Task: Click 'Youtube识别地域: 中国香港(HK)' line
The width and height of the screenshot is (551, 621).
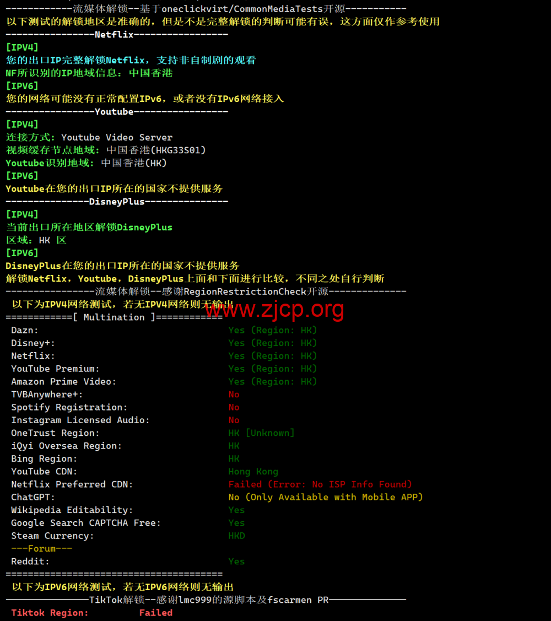Action: coord(87,163)
